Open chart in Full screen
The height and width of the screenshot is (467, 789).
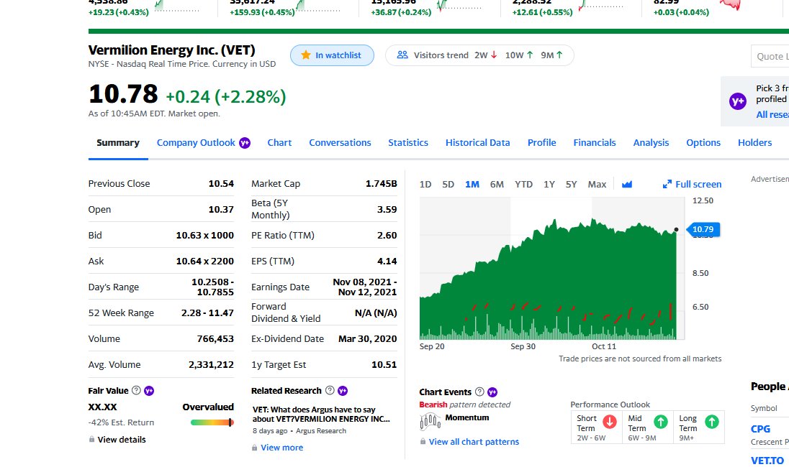pos(692,185)
